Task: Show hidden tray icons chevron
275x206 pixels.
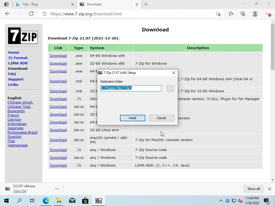Action: (221, 201)
